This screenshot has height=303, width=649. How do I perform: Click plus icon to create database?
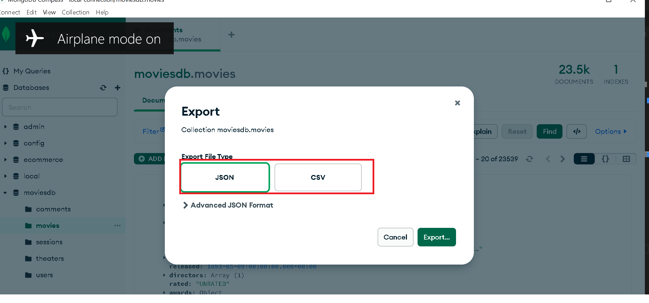[117, 88]
